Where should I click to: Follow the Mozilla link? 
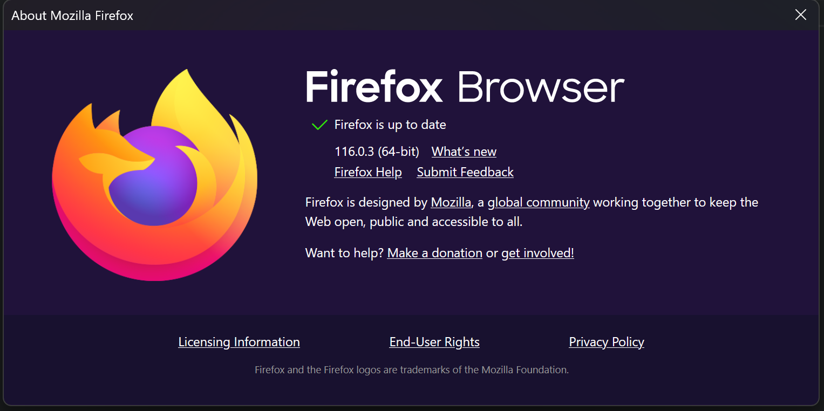(x=451, y=203)
